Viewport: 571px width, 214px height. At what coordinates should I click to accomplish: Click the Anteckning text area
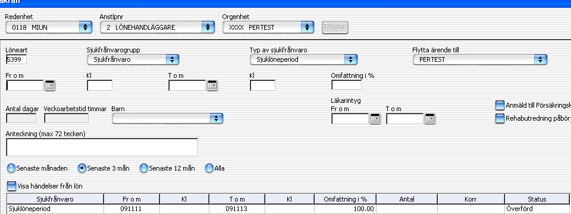[x=102, y=147]
